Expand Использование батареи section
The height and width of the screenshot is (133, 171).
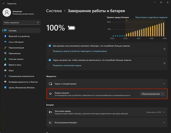pyautogui.click(x=164, y=122)
